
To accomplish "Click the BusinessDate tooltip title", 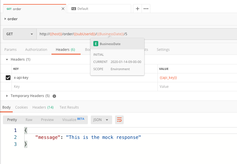I will 110,44.
